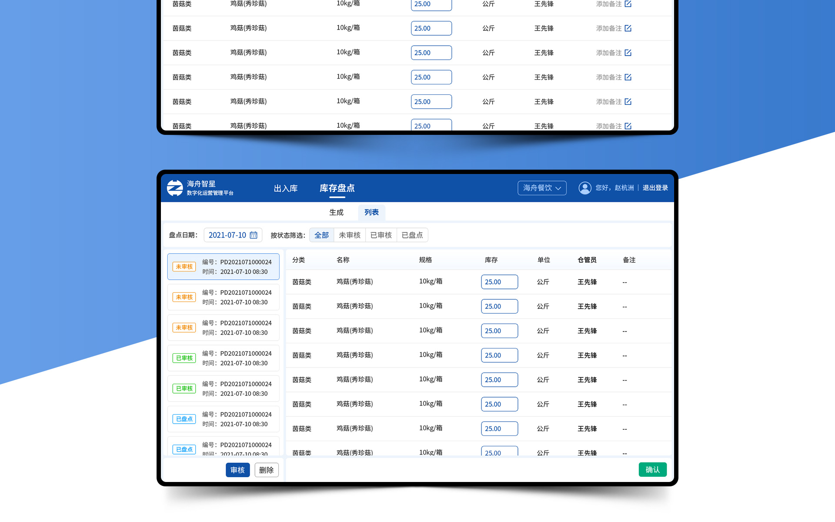The height and width of the screenshot is (522, 835).
Task: Select first 未审核 inventory record in list
Action: tap(223, 267)
